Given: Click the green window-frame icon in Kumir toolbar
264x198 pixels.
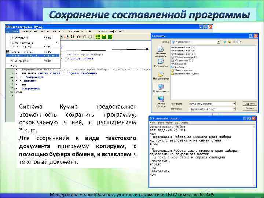Looking at the screenshot, I should click(x=104, y=37).
